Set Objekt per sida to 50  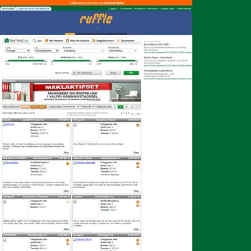click(132, 107)
